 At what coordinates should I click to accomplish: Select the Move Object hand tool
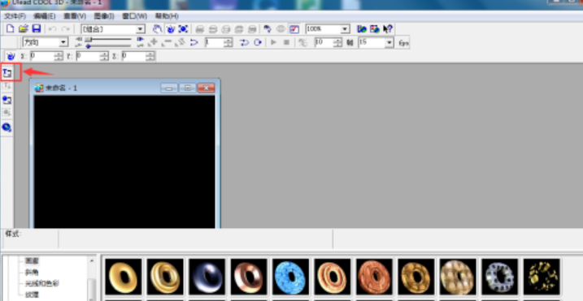coord(158,29)
